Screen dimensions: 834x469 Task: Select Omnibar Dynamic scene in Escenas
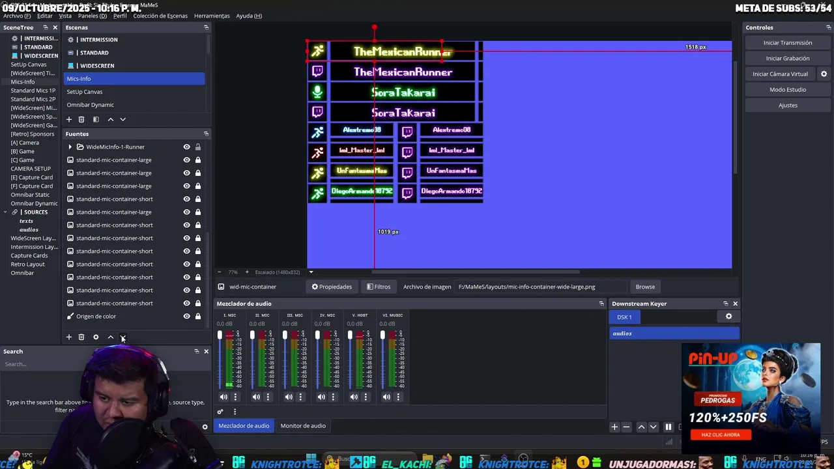click(x=134, y=105)
